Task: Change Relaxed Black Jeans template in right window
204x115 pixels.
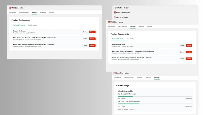Action: pyautogui.click(x=182, y=45)
